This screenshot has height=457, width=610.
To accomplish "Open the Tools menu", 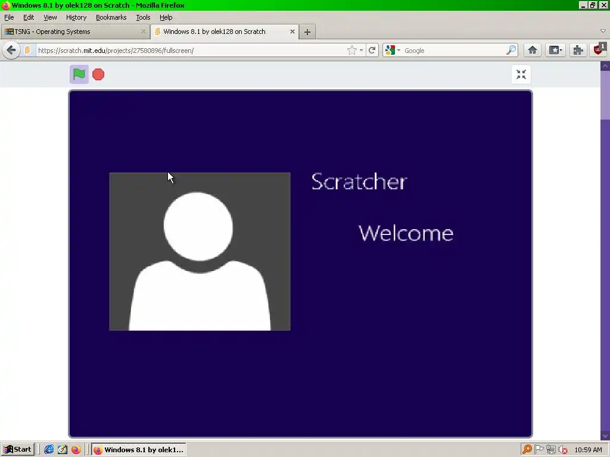I will (x=143, y=17).
